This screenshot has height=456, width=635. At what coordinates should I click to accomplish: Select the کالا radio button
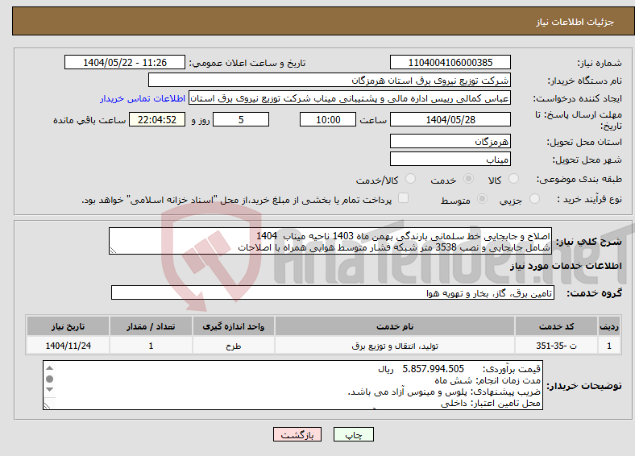point(513,179)
